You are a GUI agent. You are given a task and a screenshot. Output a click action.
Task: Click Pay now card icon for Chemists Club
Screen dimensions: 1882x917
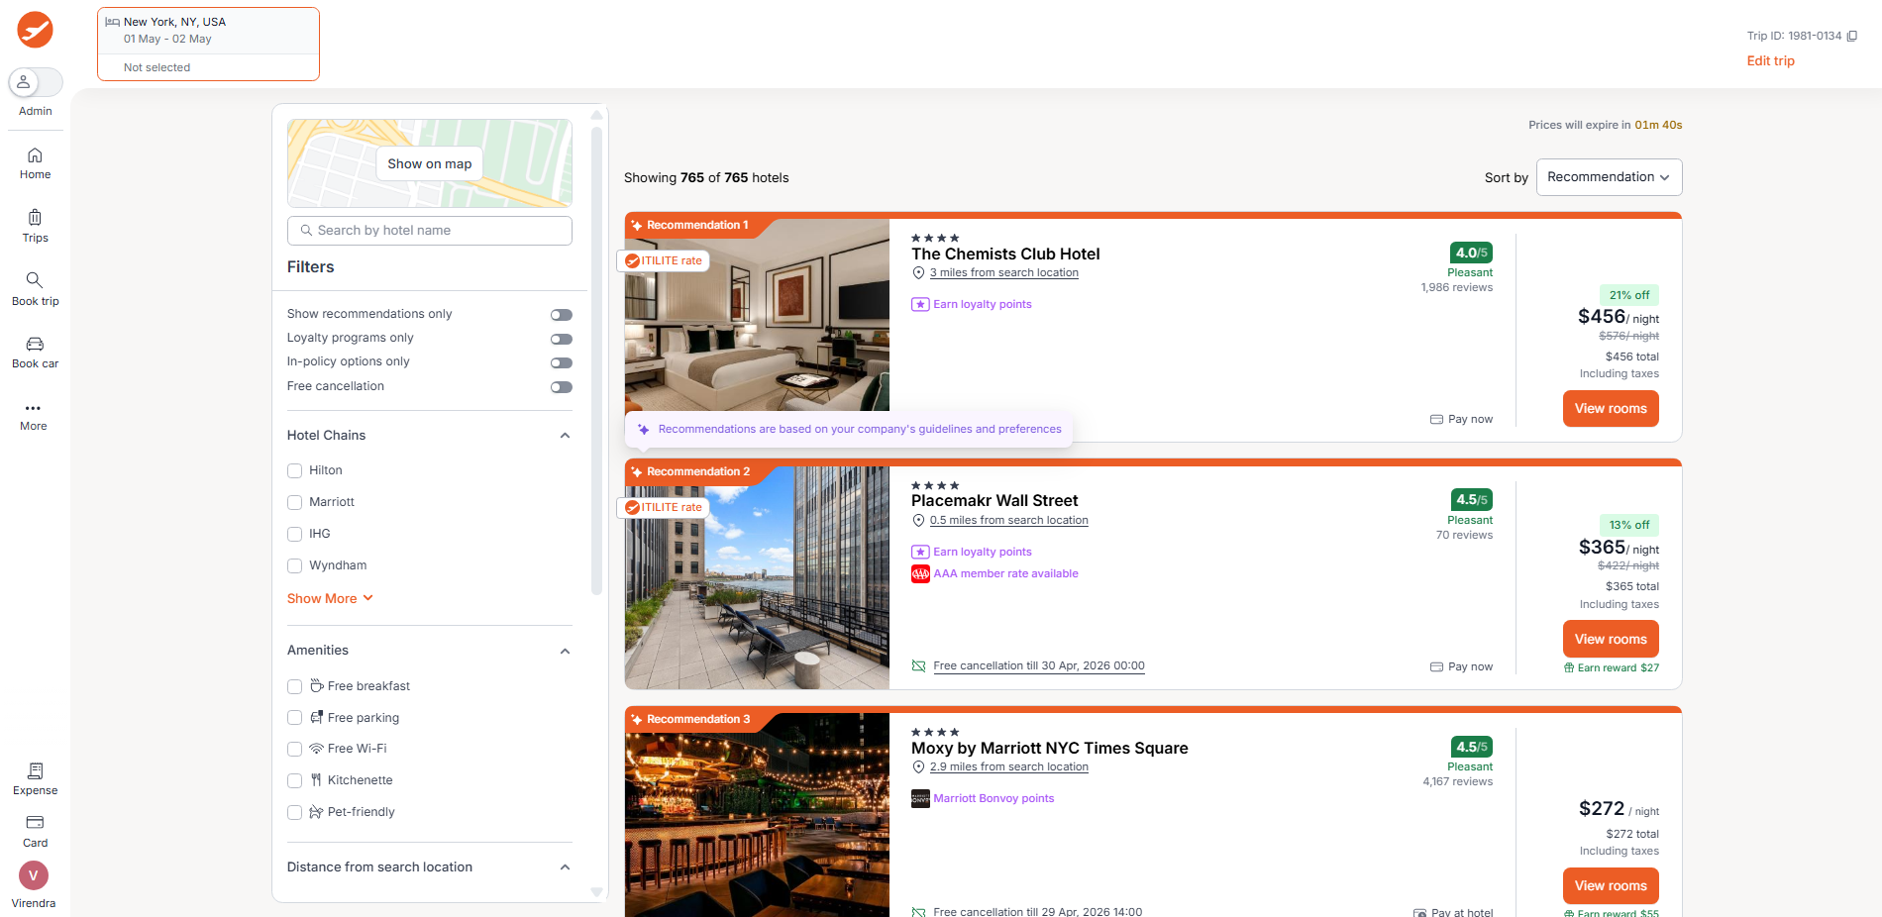pos(1436,420)
